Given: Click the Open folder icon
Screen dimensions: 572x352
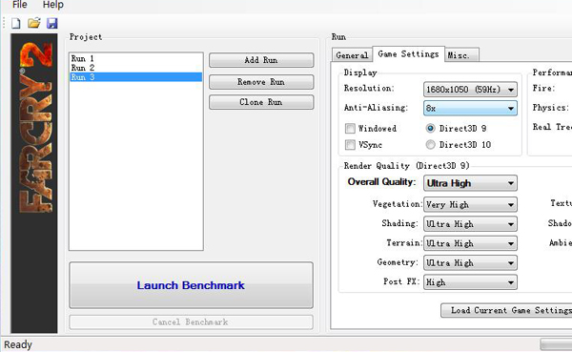Looking at the screenshot, I should coord(34,23).
